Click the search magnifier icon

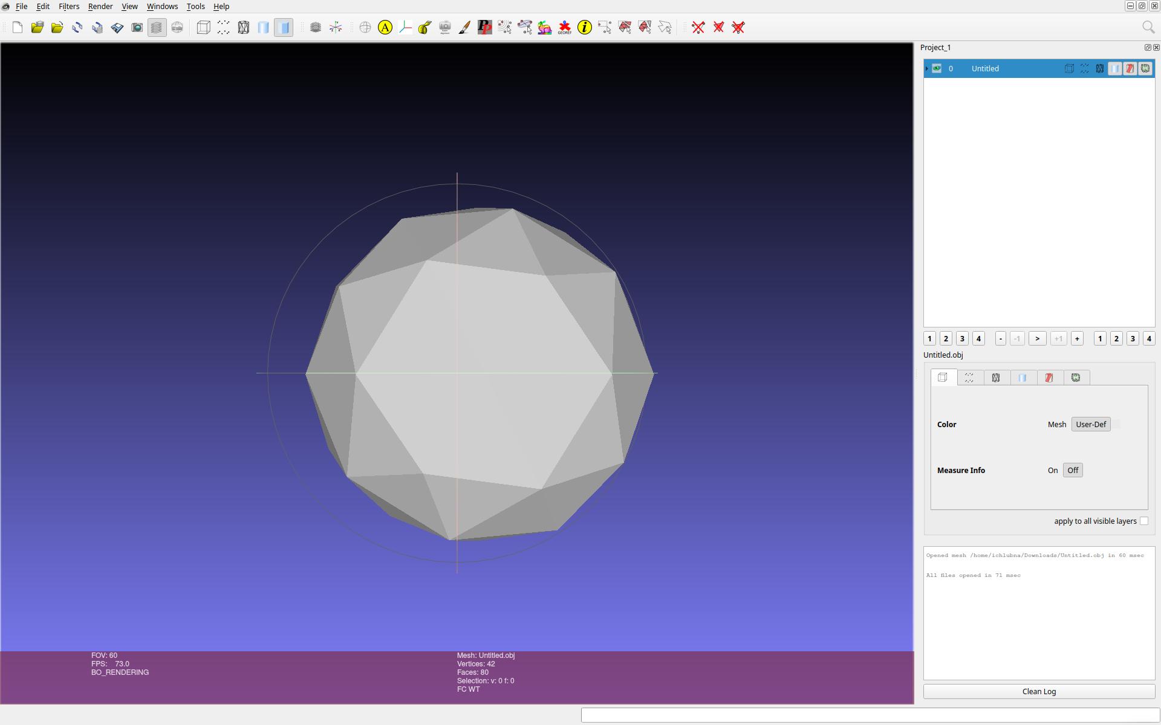coord(1148,27)
